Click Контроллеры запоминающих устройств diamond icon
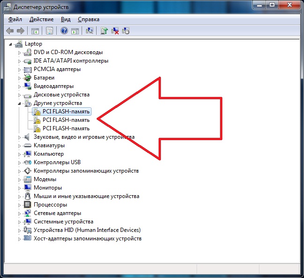Screen dimensions: 304x278 [x=28, y=171]
